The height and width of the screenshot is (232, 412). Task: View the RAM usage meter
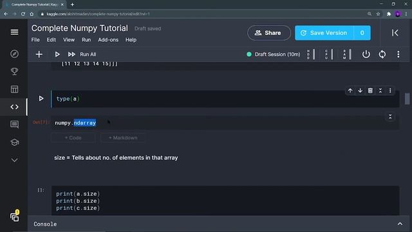347,54
